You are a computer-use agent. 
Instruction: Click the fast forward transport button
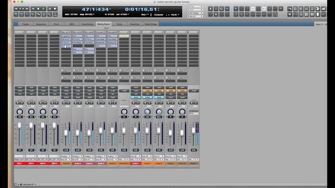click(27, 9)
